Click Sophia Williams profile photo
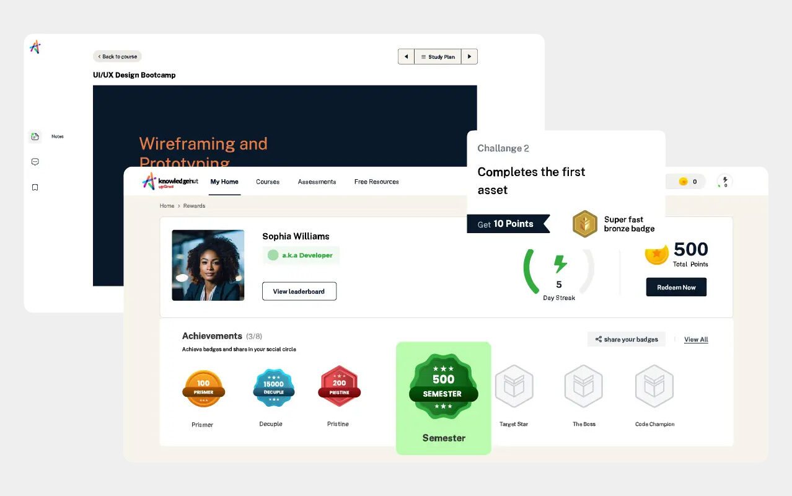792x496 pixels. 208,265
